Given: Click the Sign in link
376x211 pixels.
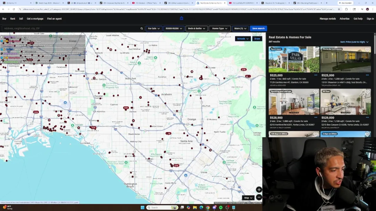Looking at the screenshot, I should pos(370,19).
